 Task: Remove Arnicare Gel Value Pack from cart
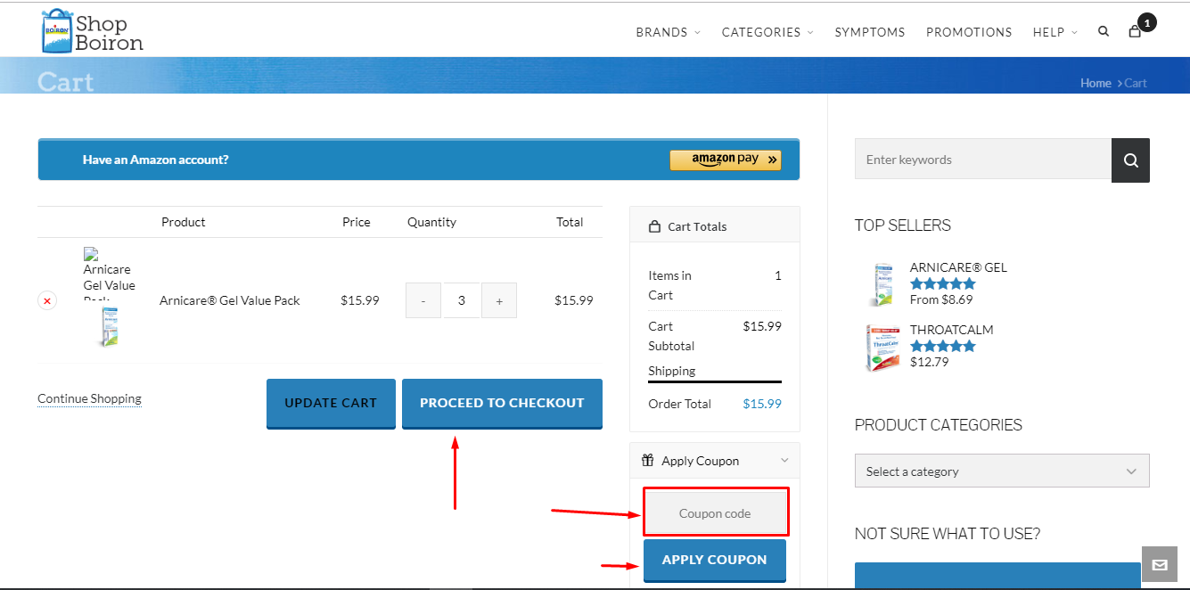pyautogui.click(x=47, y=301)
